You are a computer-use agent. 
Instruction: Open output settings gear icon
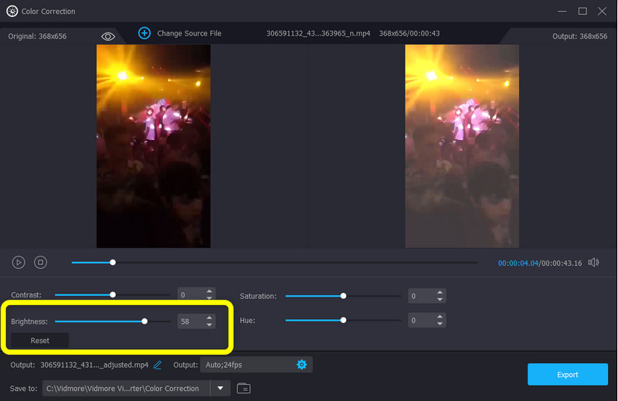(x=302, y=365)
